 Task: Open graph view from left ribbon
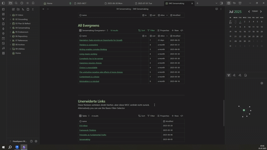tap(3, 19)
